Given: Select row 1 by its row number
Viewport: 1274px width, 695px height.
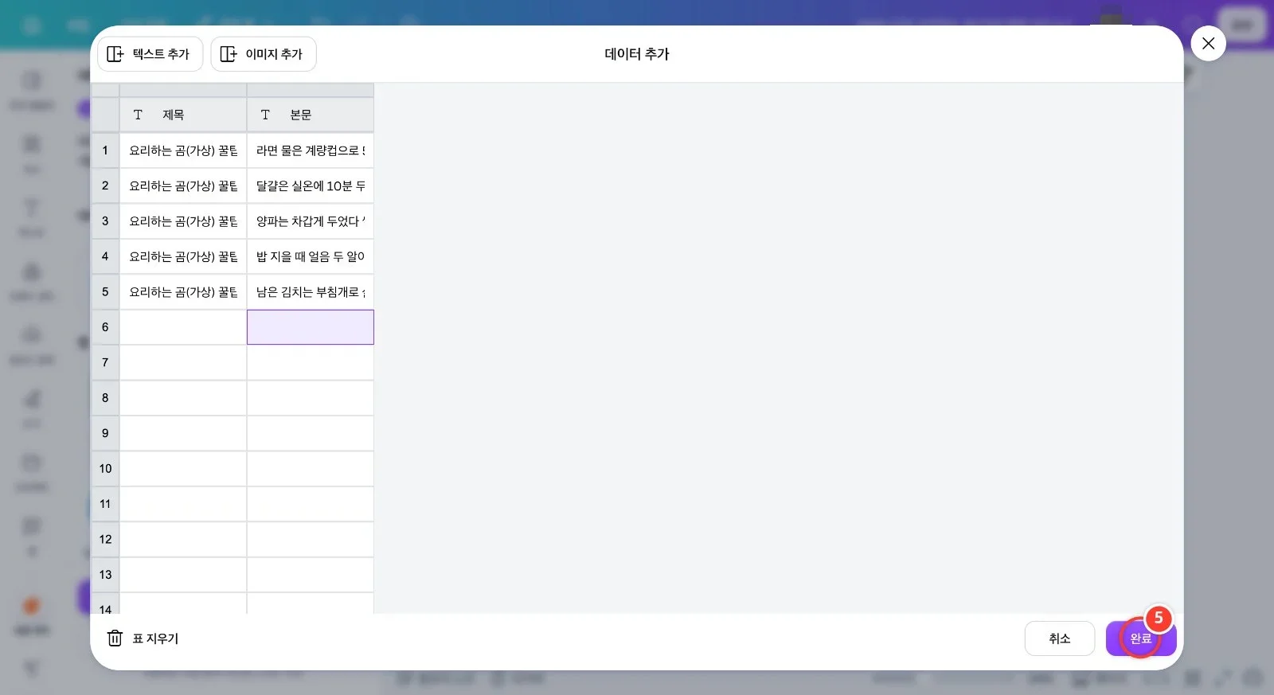Looking at the screenshot, I should pos(105,150).
